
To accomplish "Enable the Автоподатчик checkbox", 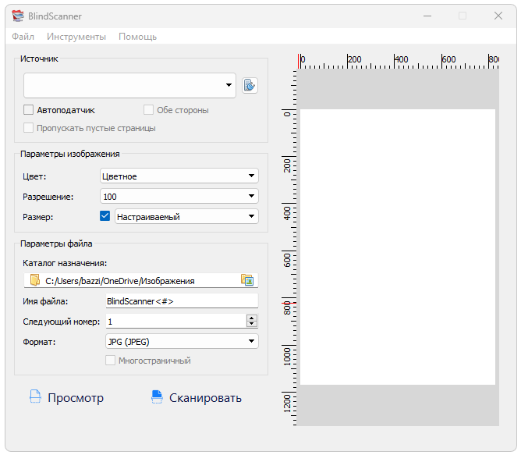I will point(29,110).
